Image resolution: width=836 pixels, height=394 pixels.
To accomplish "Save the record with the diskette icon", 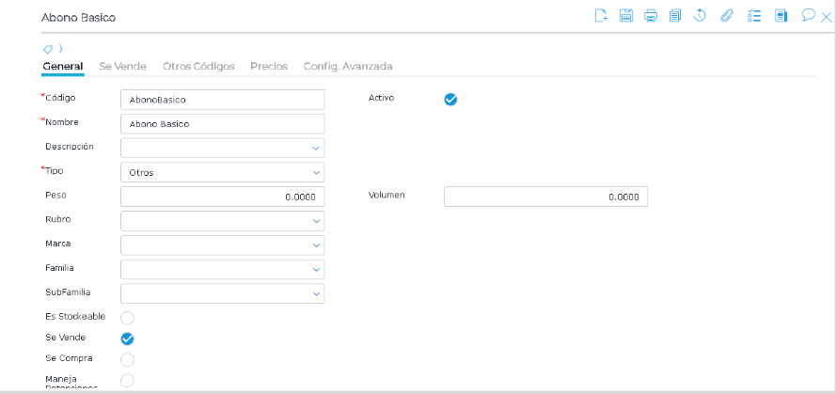I will coord(626,15).
